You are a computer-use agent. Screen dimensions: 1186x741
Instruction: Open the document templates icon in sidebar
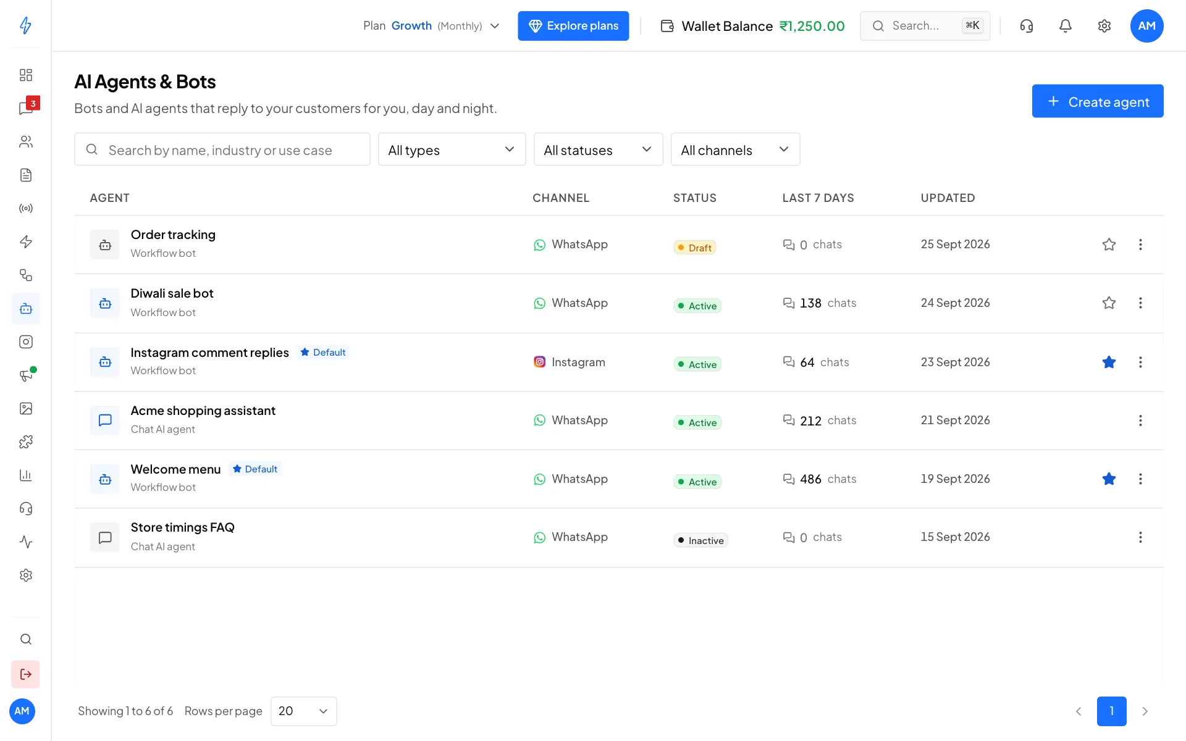point(25,175)
